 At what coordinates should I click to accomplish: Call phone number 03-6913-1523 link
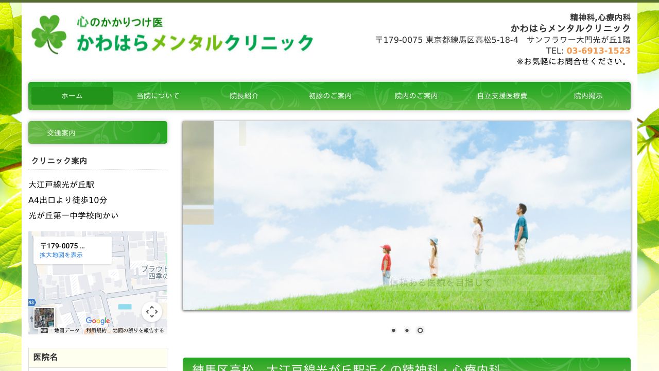598,50
